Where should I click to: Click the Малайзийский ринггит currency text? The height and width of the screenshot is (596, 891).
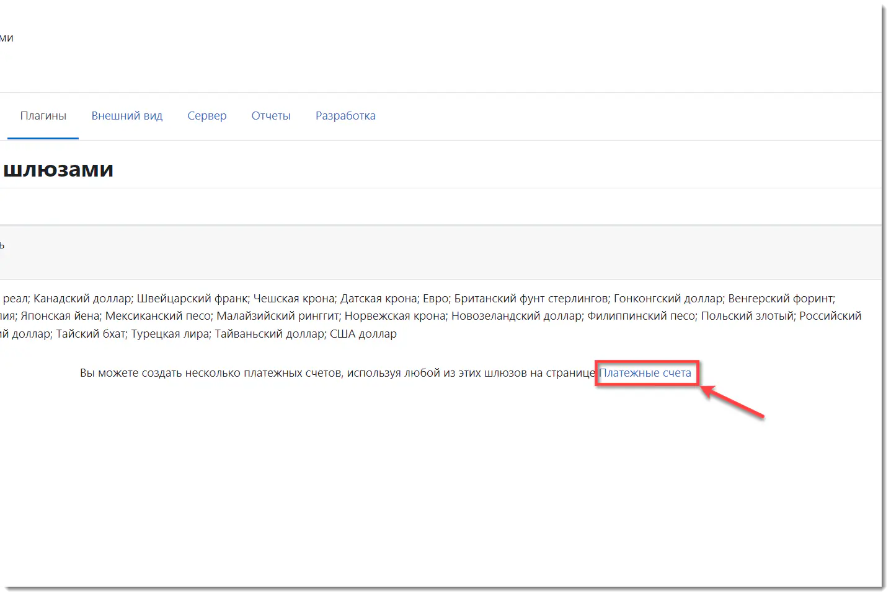[x=278, y=316]
